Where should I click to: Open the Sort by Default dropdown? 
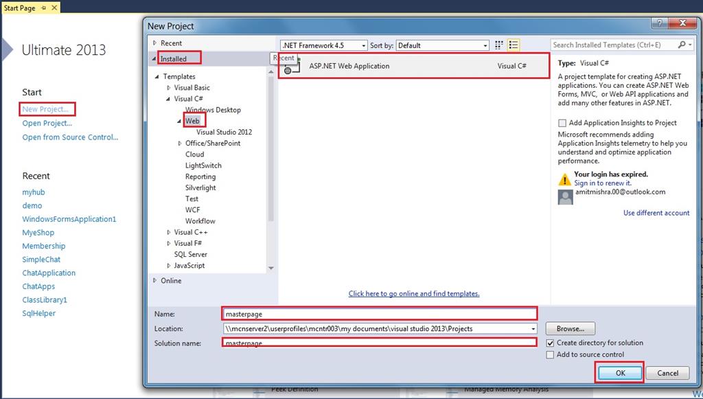pos(485,46)
